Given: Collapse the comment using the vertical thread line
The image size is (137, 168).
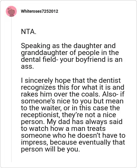Looking at the screenshot, I should tap(11, 89).
